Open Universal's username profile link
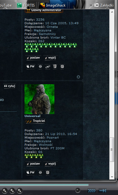The width and height of the screenshot is (118, 195). pos(32,116)
